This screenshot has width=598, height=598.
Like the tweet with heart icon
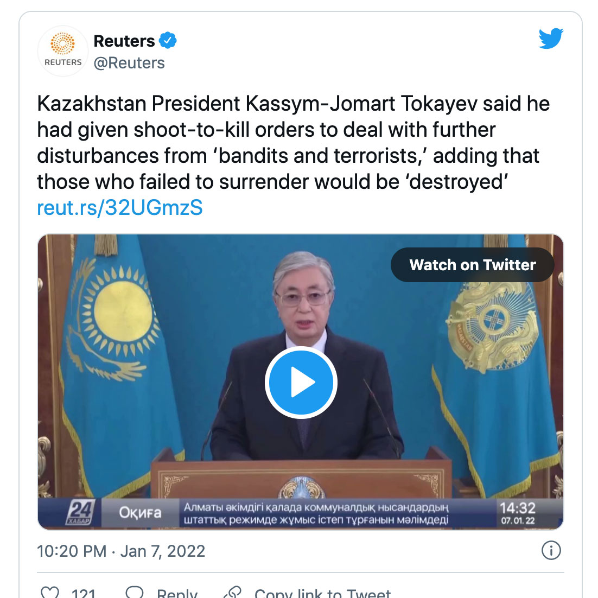[x=50, y=593]
